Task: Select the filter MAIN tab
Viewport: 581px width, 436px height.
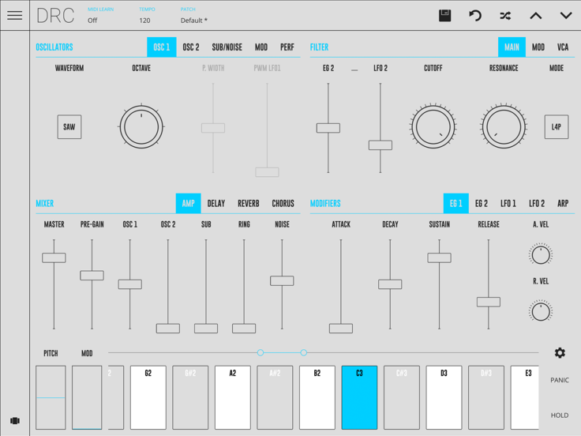Action: (x=512, y=47)
